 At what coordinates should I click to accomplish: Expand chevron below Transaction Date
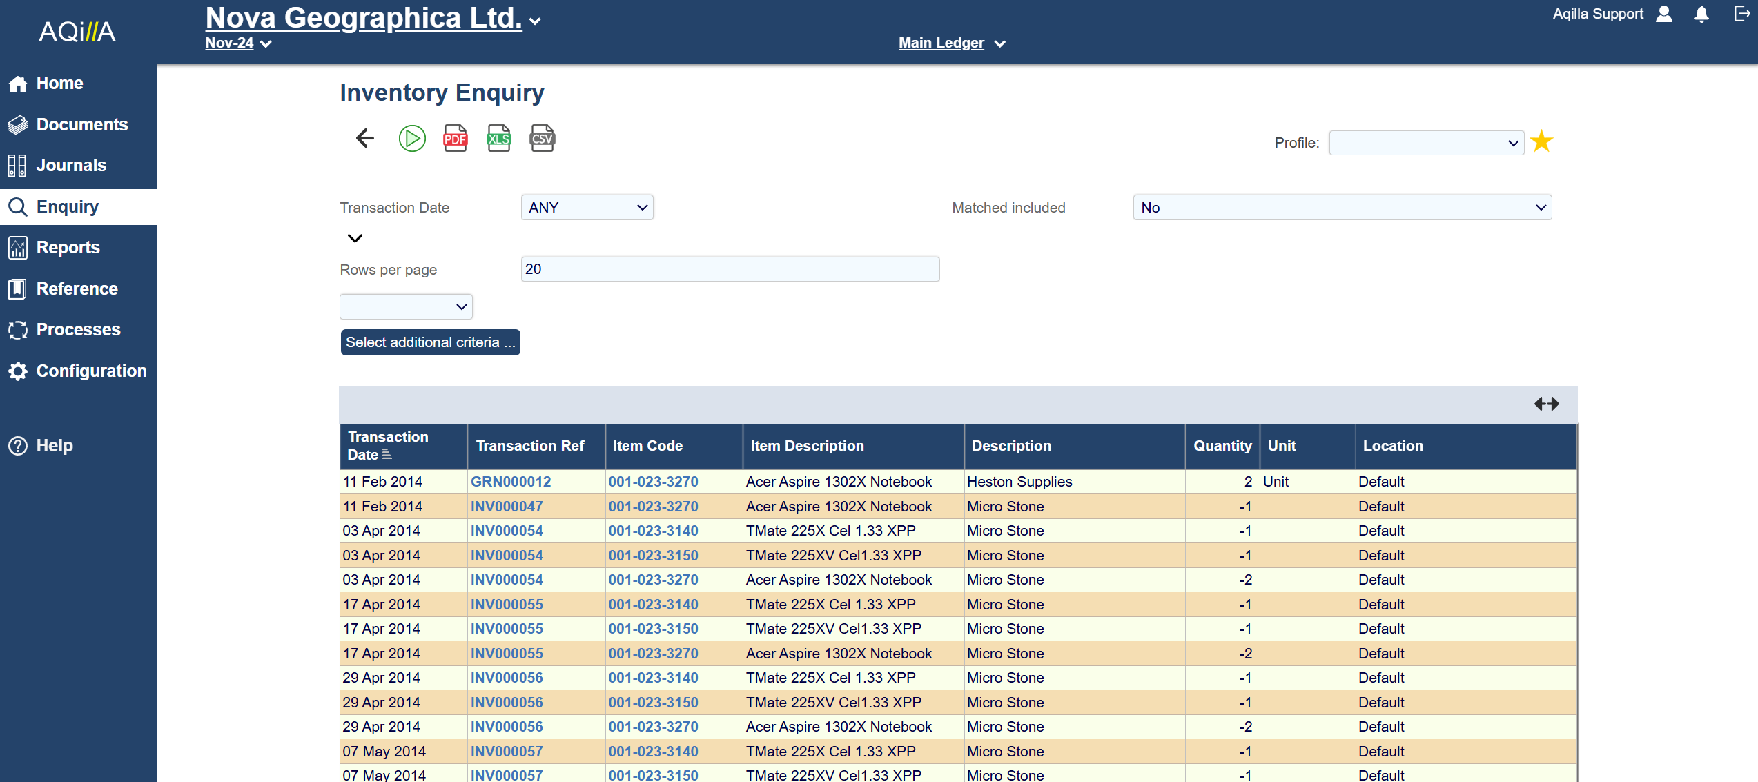pos(355,239)
